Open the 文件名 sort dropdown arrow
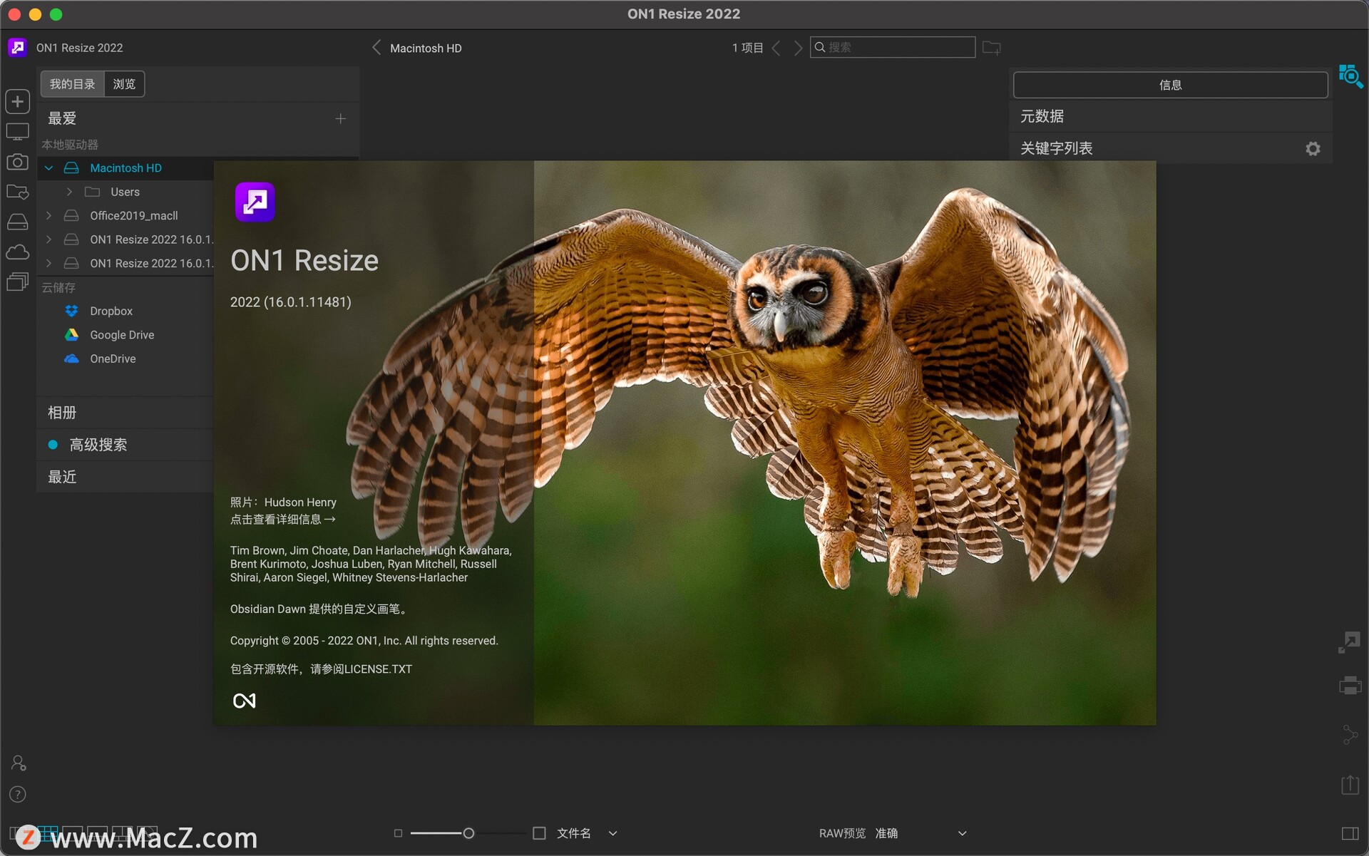The width and height of the screenshot is (1369, 856). tap(613, 833)
